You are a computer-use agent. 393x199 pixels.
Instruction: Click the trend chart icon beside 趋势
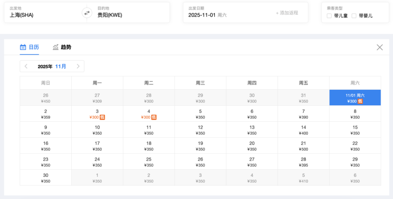[x=56, y=47]
